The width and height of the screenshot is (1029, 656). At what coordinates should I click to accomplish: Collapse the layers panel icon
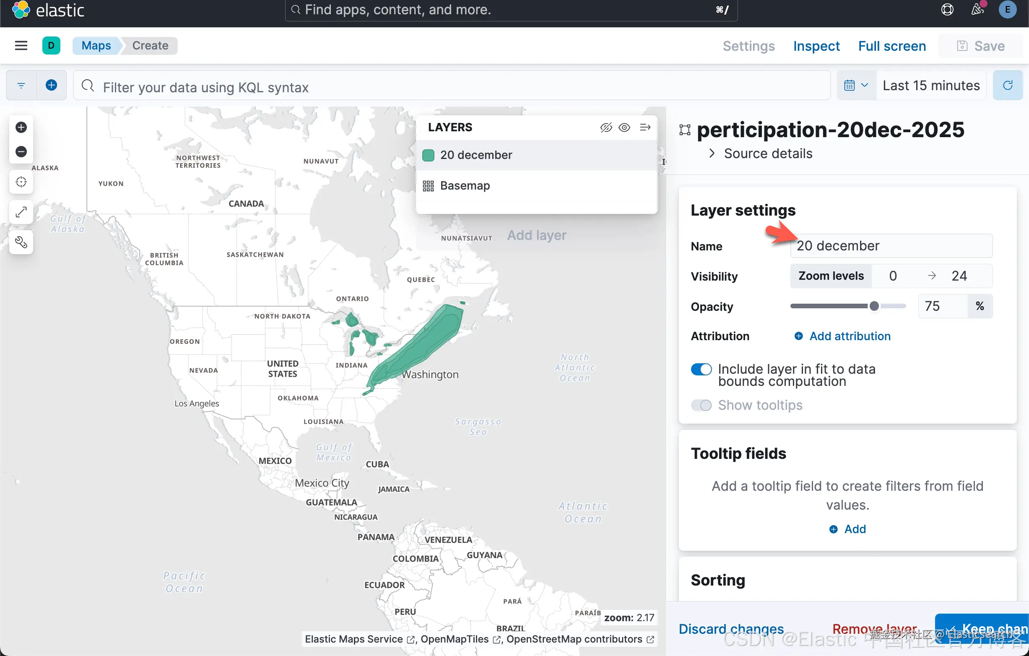point(645,127)
